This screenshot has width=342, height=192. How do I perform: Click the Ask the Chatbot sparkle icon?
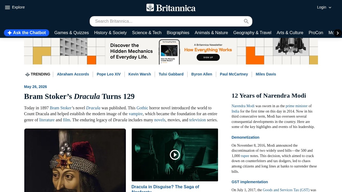(10, 33)
